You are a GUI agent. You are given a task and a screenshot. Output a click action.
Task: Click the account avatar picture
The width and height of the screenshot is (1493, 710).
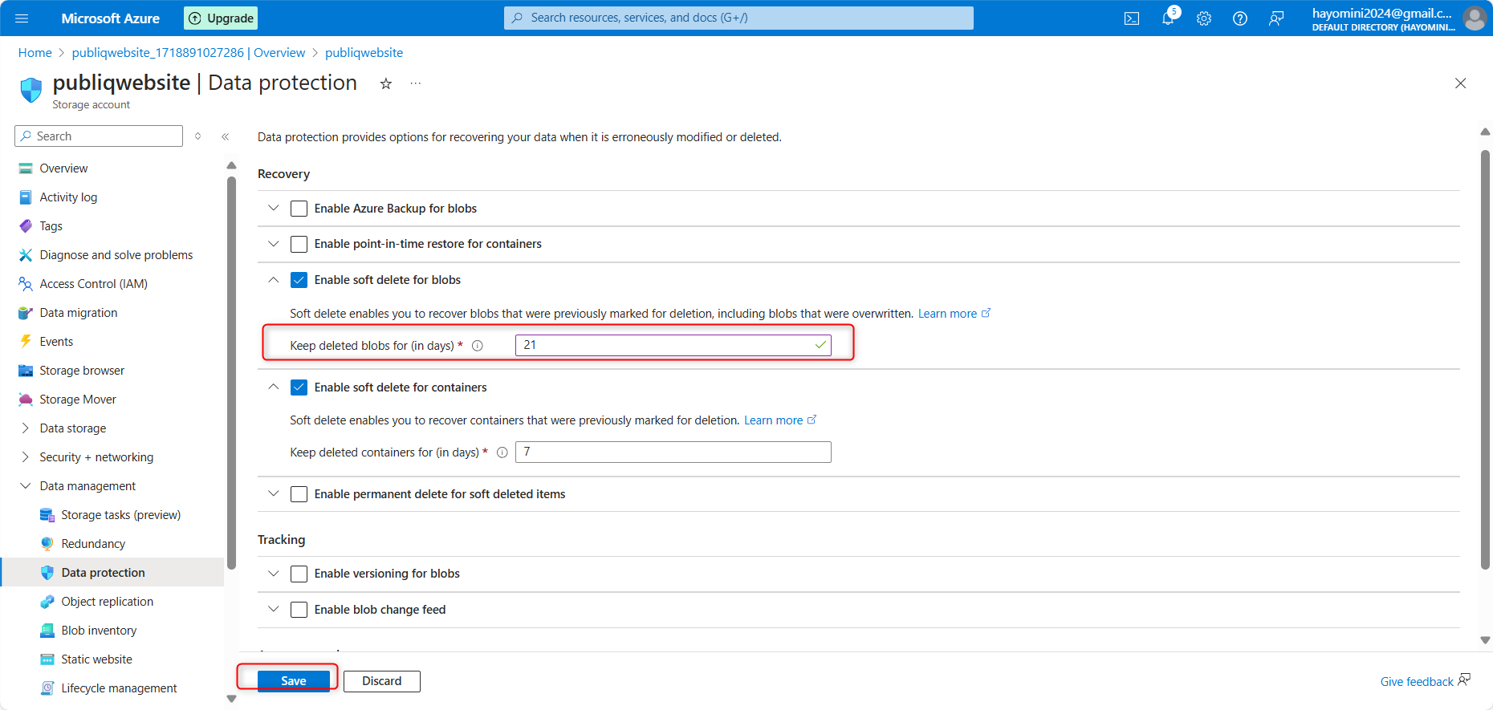coord(1475,18)
